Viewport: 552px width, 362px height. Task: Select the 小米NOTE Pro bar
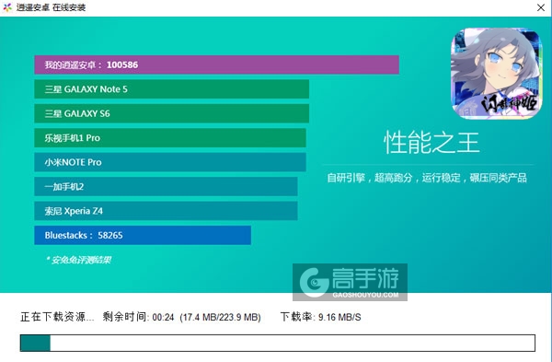click(170, 162)
